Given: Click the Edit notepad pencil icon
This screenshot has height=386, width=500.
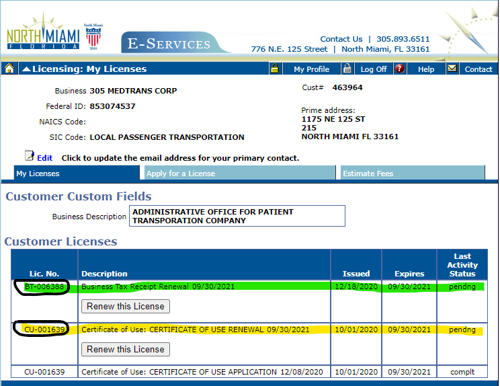Looking at the screenshot, I should click(29, 157).
